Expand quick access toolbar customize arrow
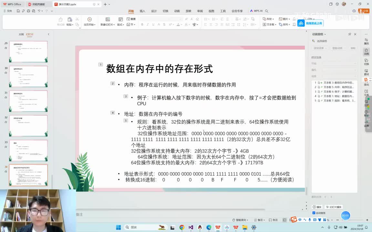Viewport: 372px width, 232px height. pyautogui.click(x=52, y=11)
